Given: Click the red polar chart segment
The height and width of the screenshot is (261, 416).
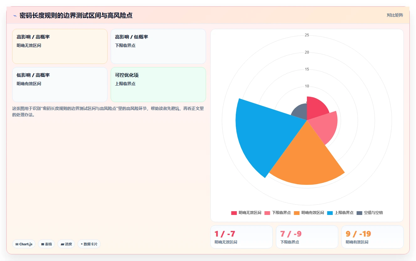Looking at the screenshot, I should point(316,108).
